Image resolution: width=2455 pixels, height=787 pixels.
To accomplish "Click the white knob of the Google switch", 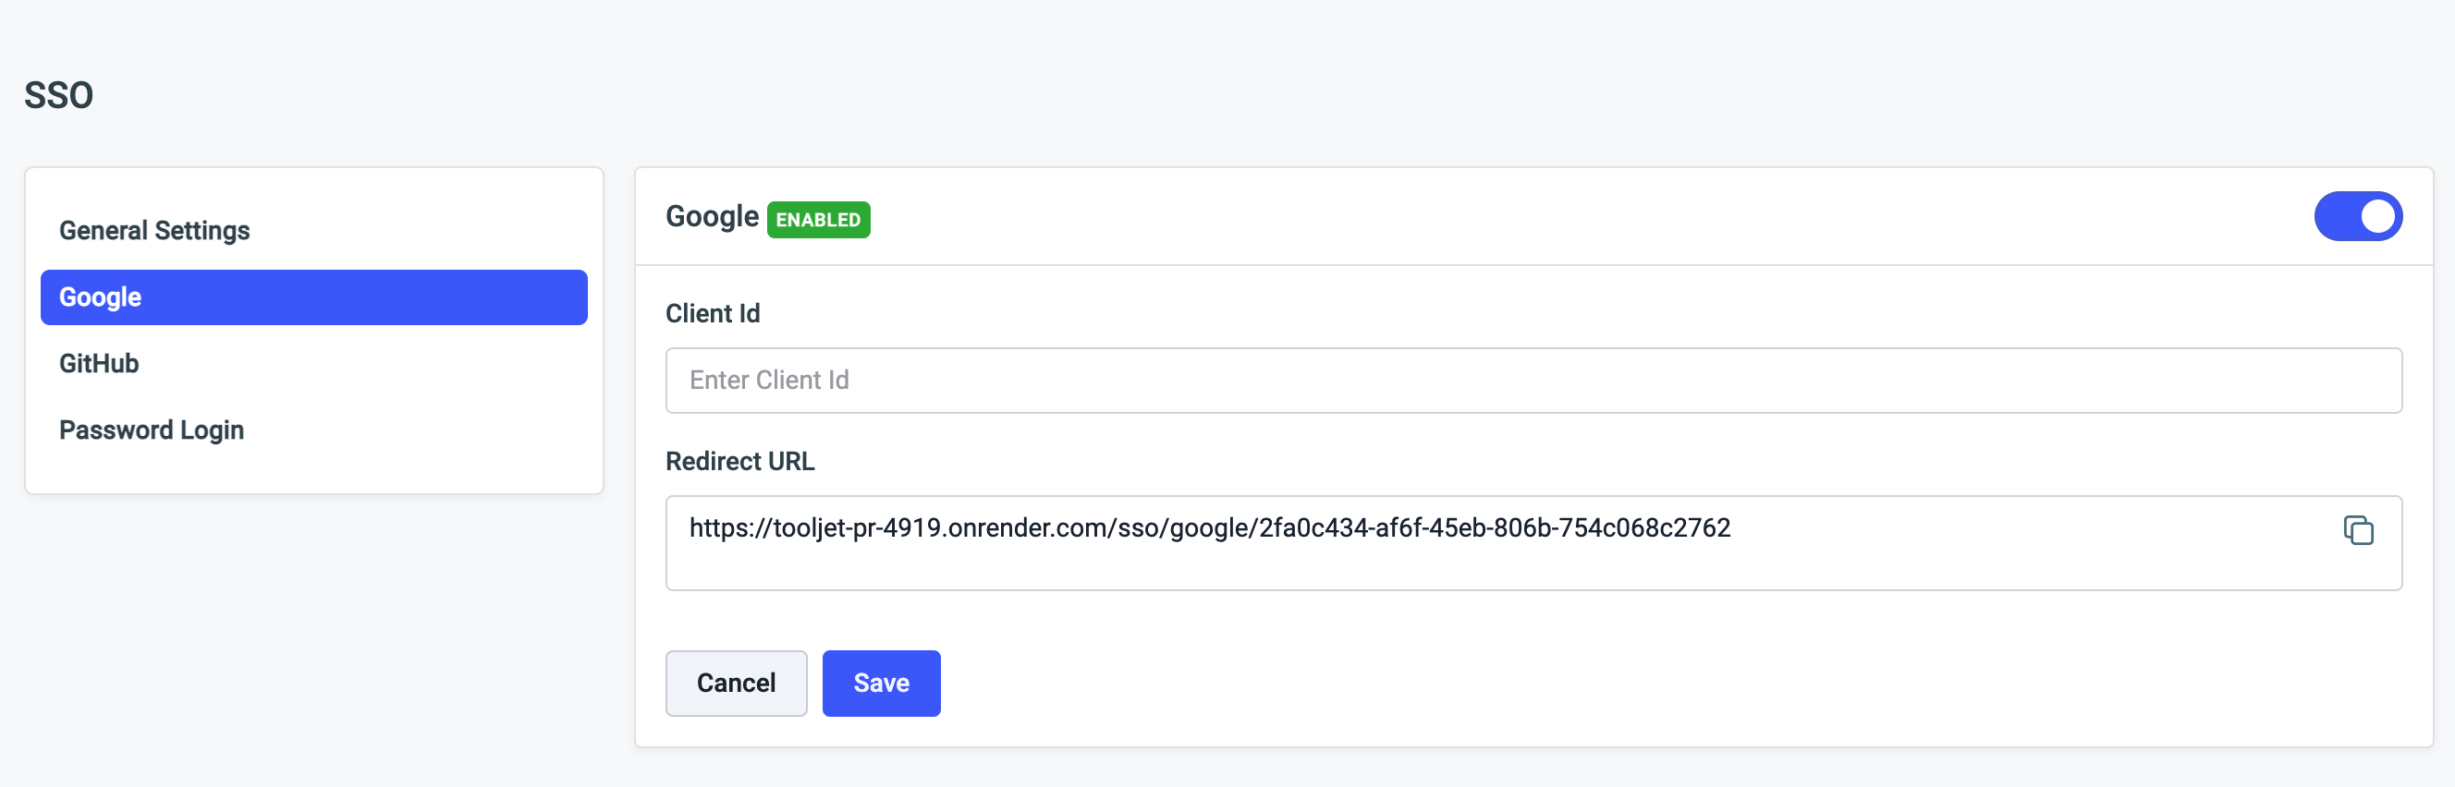I will coord(2376,216).
